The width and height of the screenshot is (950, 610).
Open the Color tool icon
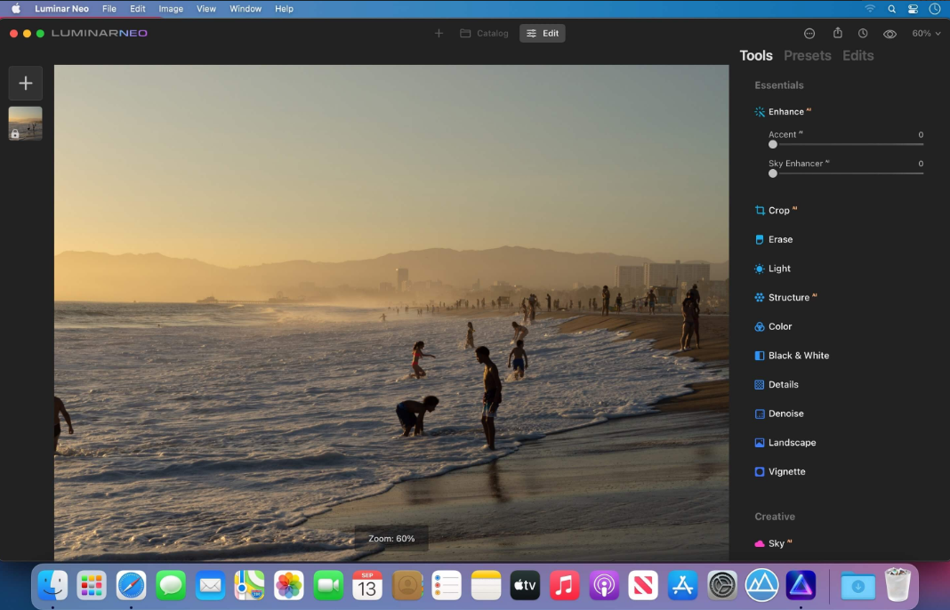tap(759, 327)
